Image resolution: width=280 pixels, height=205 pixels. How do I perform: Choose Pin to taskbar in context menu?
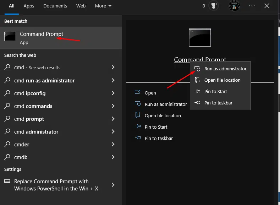(x=220, y=103)
